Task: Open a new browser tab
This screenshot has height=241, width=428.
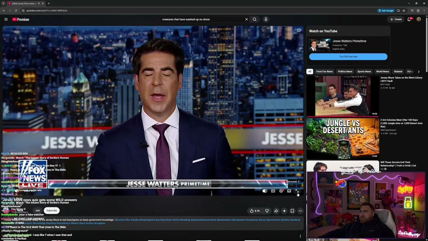Action: point(48,3)
